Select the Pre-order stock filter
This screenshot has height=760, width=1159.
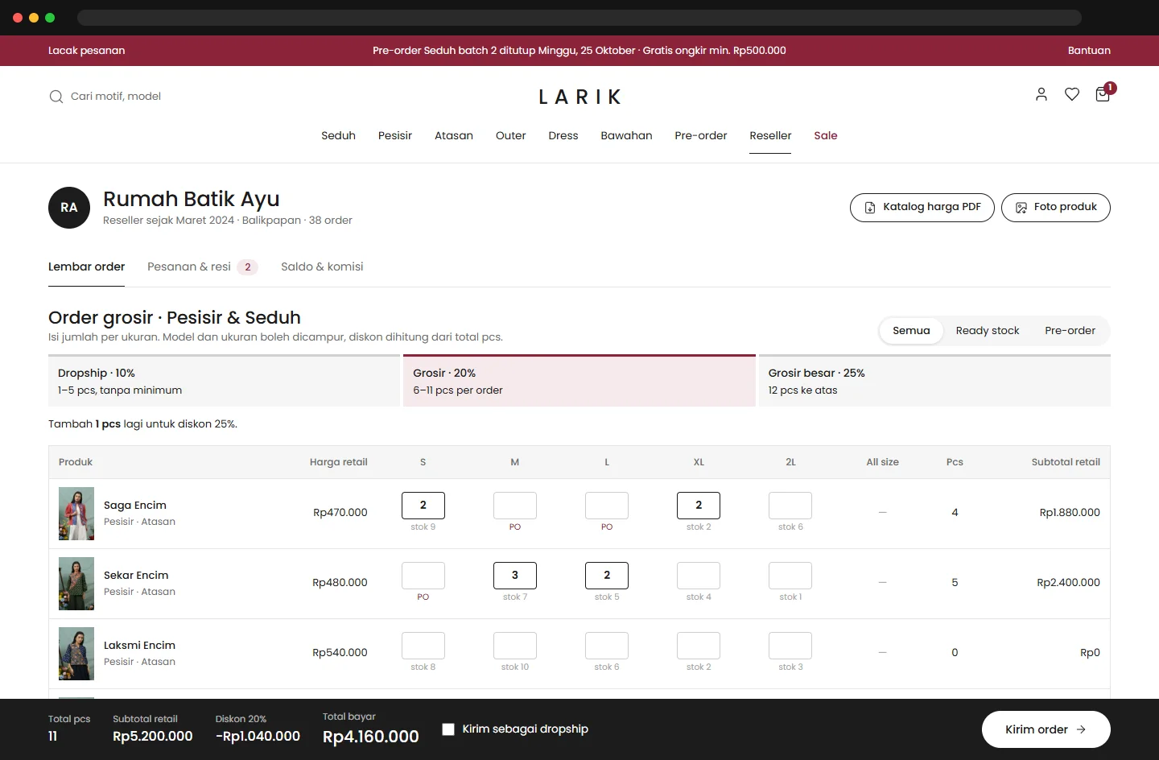pyautogui.click(x=1070, y=330)
